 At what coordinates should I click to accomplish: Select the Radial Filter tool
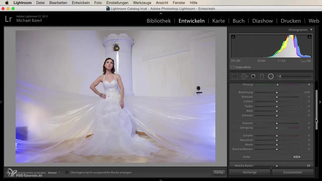click(x=271, y=76)
